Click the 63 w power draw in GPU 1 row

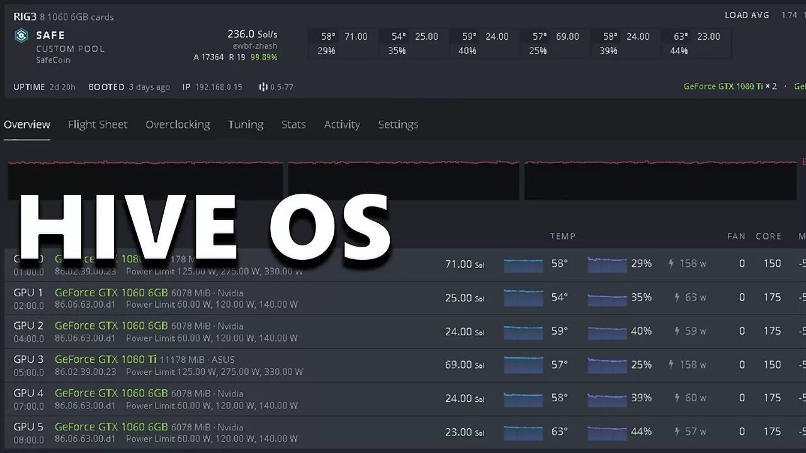(696, 297)
